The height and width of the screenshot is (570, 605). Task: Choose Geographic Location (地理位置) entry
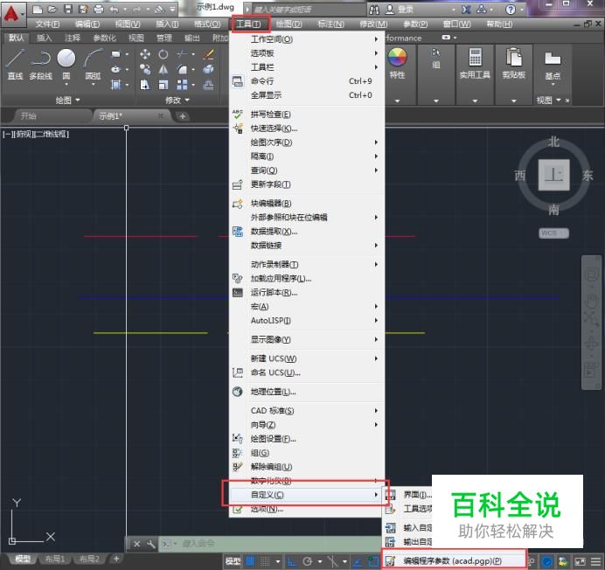(x=307, y=392)
